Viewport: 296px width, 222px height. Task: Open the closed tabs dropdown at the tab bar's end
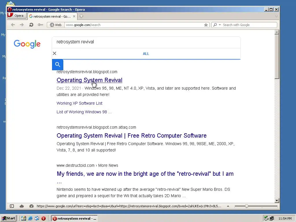point(276,16)
